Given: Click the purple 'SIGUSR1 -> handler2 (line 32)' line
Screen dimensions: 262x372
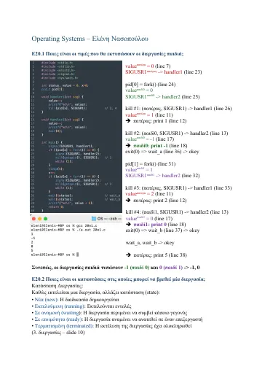Looking at the screenshot, I should tap(162, 176).
